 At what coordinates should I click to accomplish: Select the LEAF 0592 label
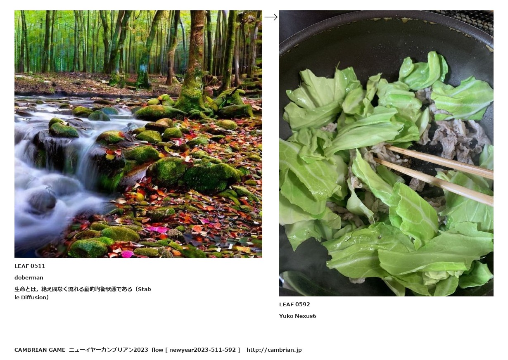click(294, 304)
